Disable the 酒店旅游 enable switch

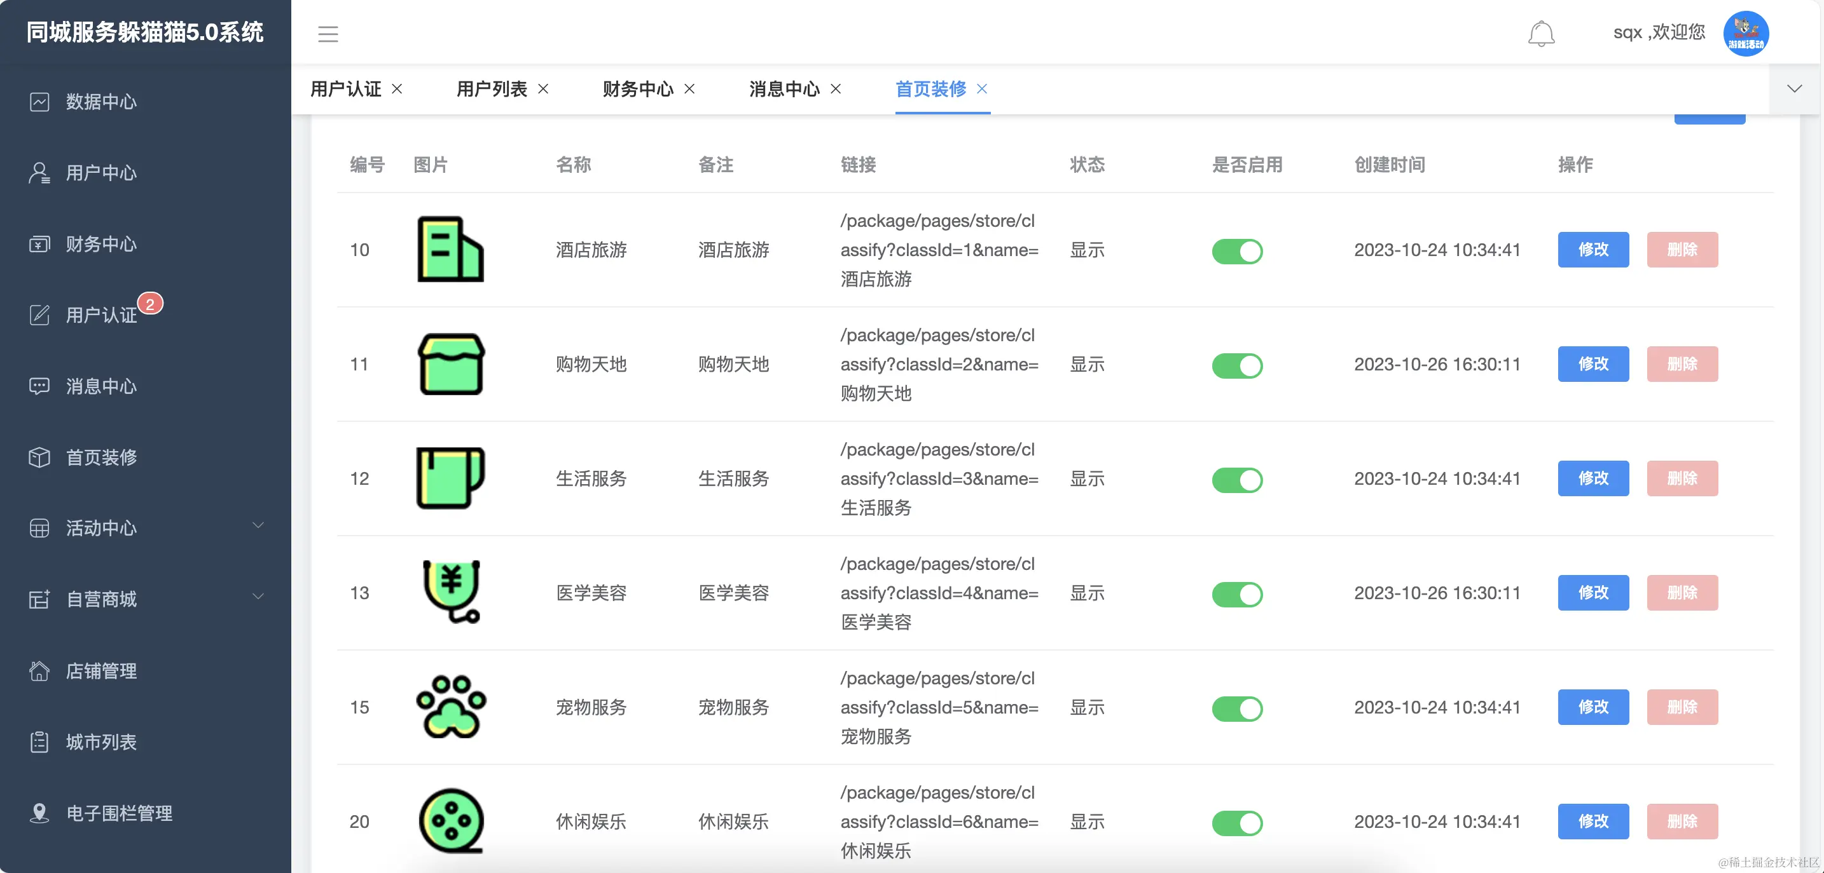1237,251
